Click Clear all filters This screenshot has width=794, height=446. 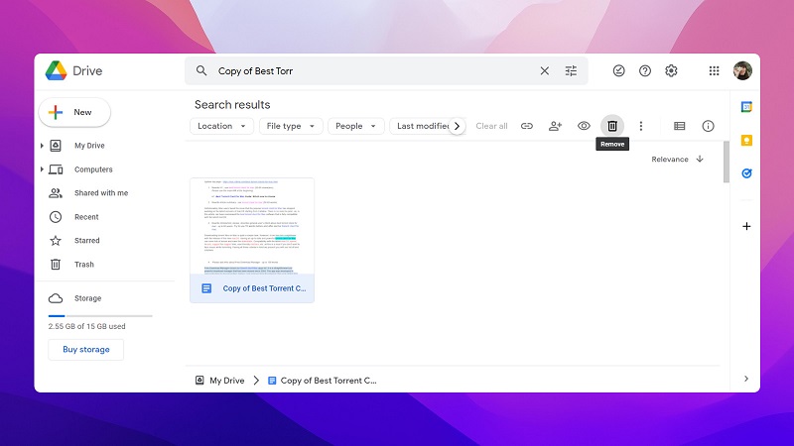pos(491,126)
